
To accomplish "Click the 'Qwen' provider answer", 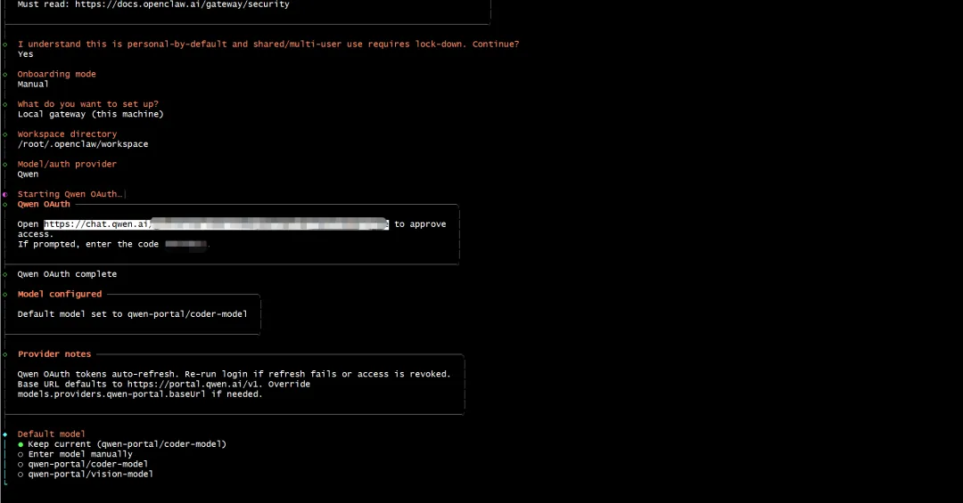I will 28,174.
